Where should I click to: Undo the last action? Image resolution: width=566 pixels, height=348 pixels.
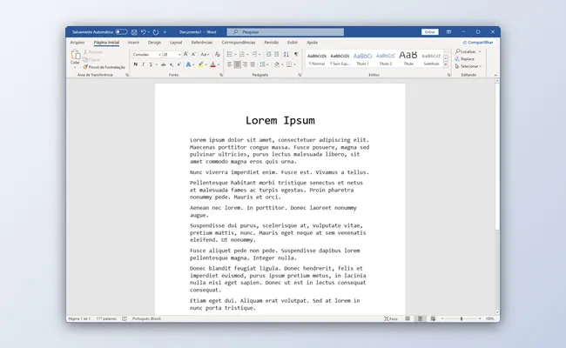[143, 32]
